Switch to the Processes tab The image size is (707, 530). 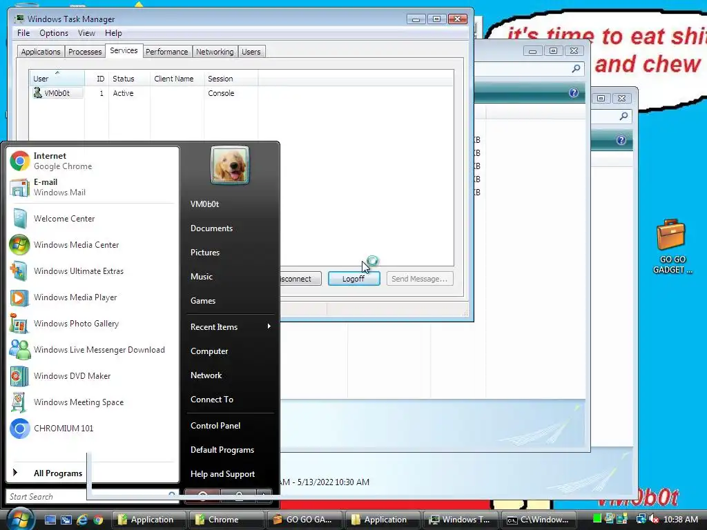coord(85,51)
